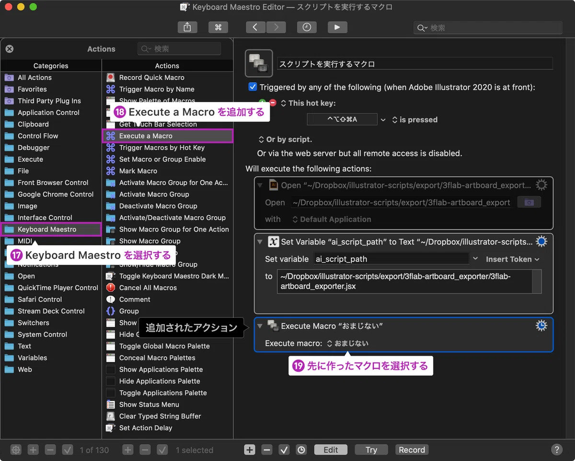Open the Variables category
Viewport: 575px width, 461px height.
51,358
